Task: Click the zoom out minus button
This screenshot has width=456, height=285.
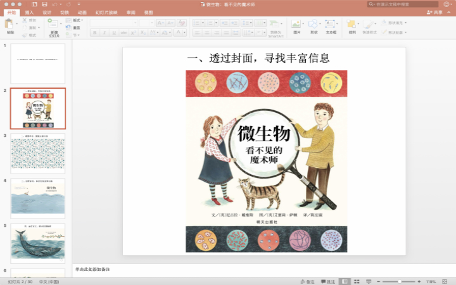Action: (378, 281)
